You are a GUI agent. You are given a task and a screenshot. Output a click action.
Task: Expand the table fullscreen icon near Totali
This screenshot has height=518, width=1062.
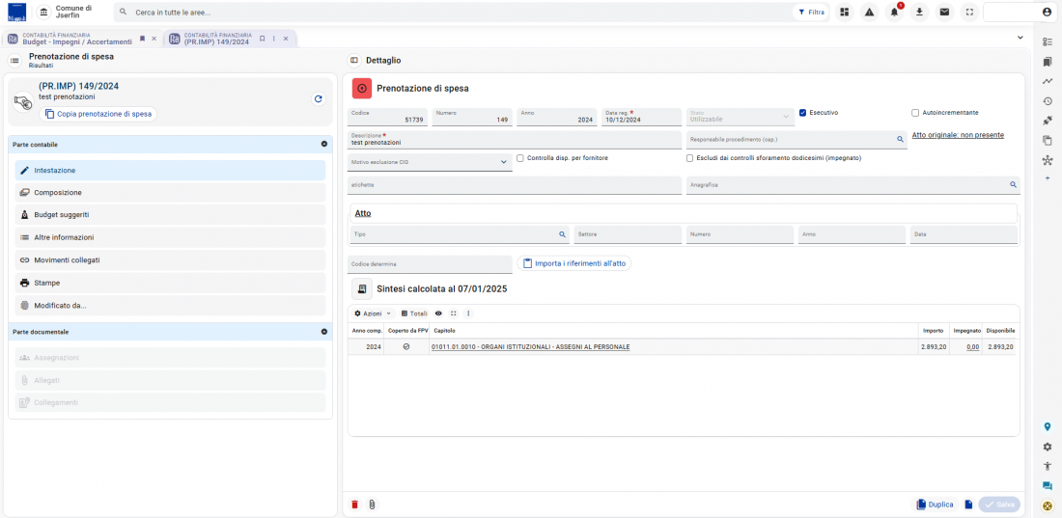(453, 314)
